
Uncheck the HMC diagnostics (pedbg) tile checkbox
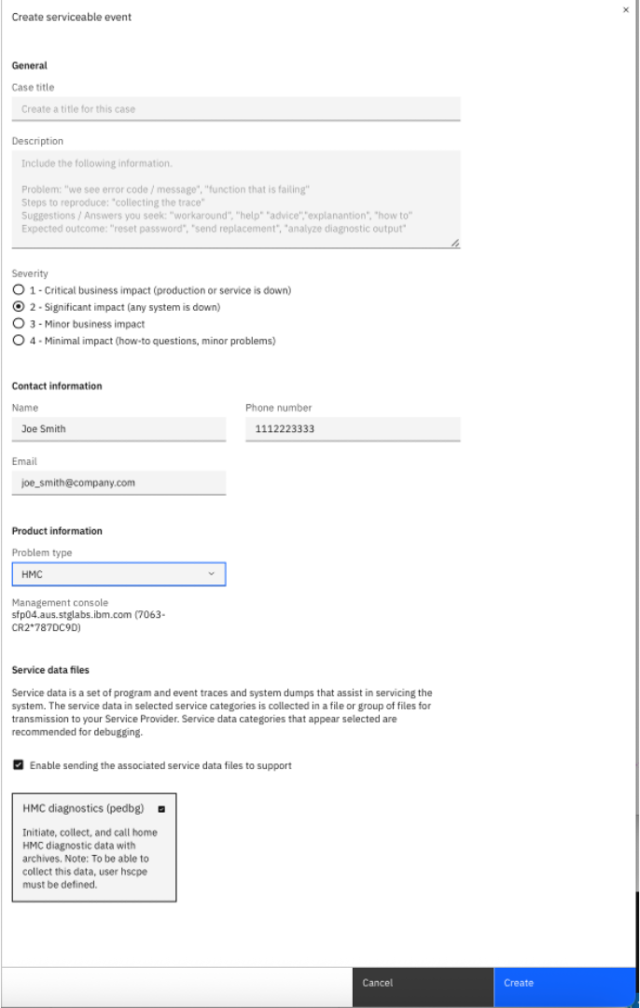(161, 809)
